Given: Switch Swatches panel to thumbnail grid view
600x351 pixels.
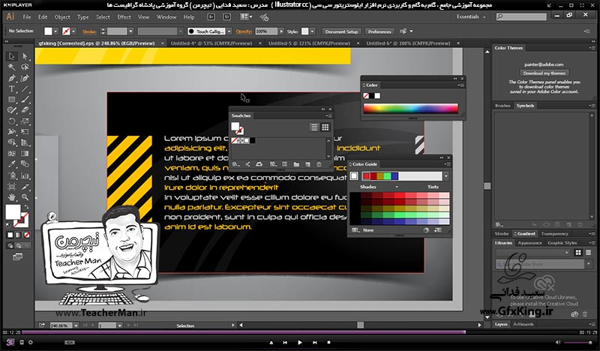Looking at the screenshot, I should point(325,127).
